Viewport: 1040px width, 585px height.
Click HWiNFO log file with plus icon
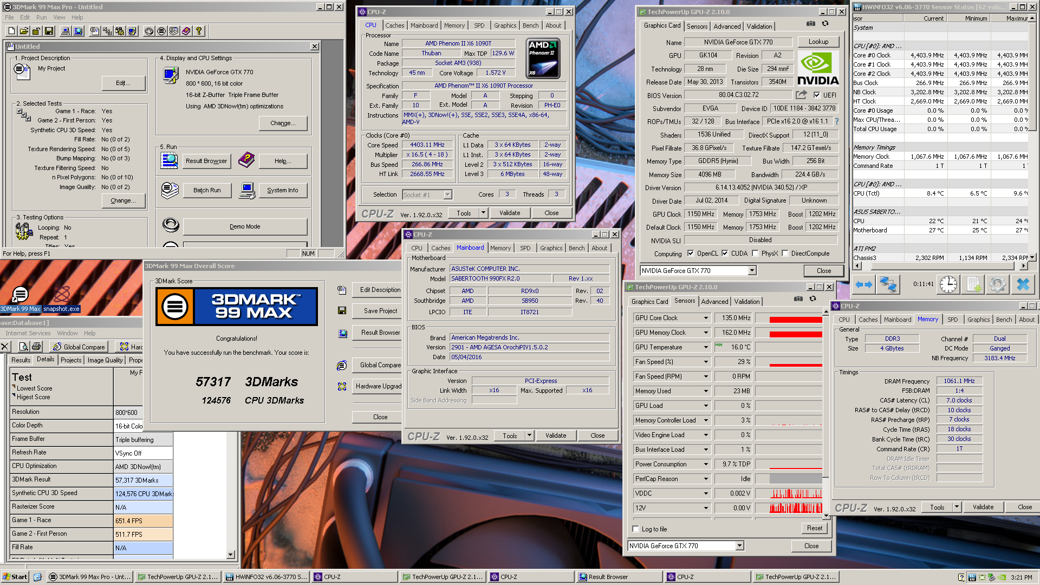pos(973,284)
